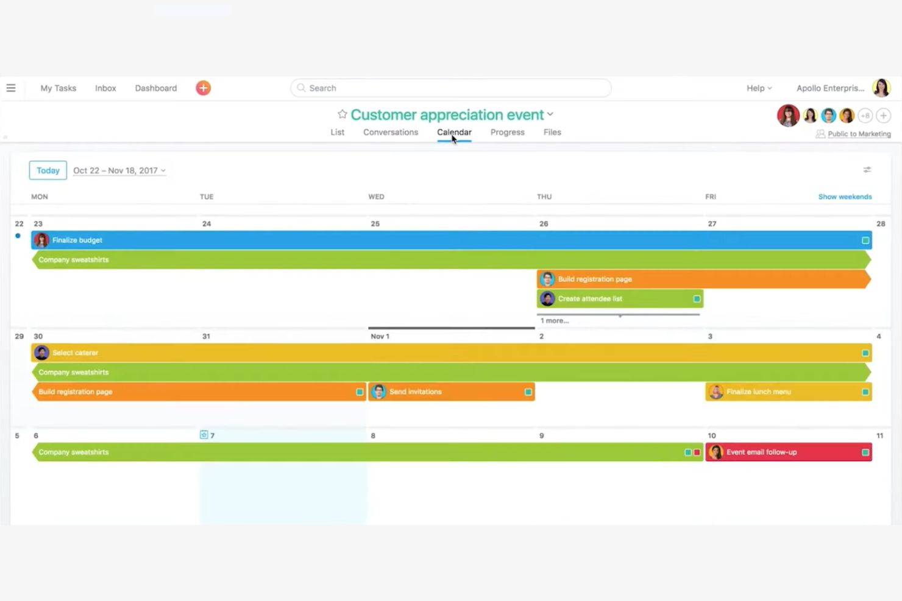The height and width of the screenshot is (601, 902).
Task: Expand the '1 more...' hidden tasks
Action: click(x=554, y=320)
